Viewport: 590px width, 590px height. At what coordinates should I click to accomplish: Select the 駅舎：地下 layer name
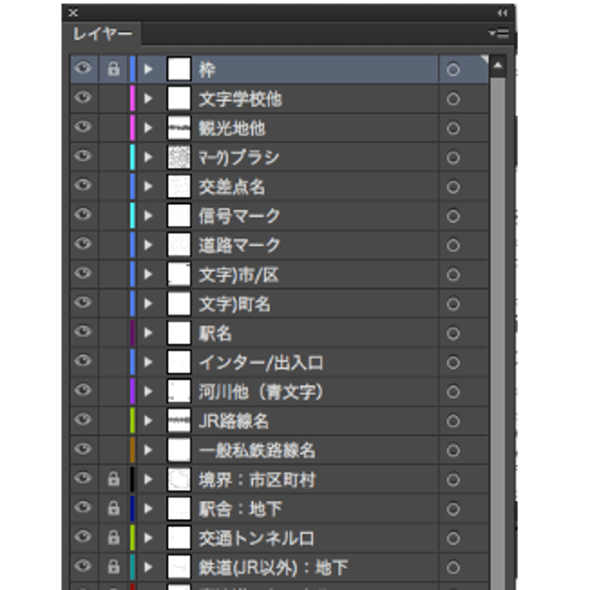click(x=240, y=509)
